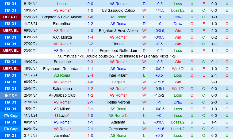This screenshot has width=233, height=140.
Task: Click the Juventus team link
Action: point(62,135)
